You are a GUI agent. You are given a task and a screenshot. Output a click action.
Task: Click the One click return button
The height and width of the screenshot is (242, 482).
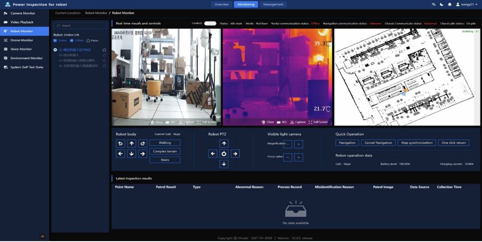click(x=453, y=143)
